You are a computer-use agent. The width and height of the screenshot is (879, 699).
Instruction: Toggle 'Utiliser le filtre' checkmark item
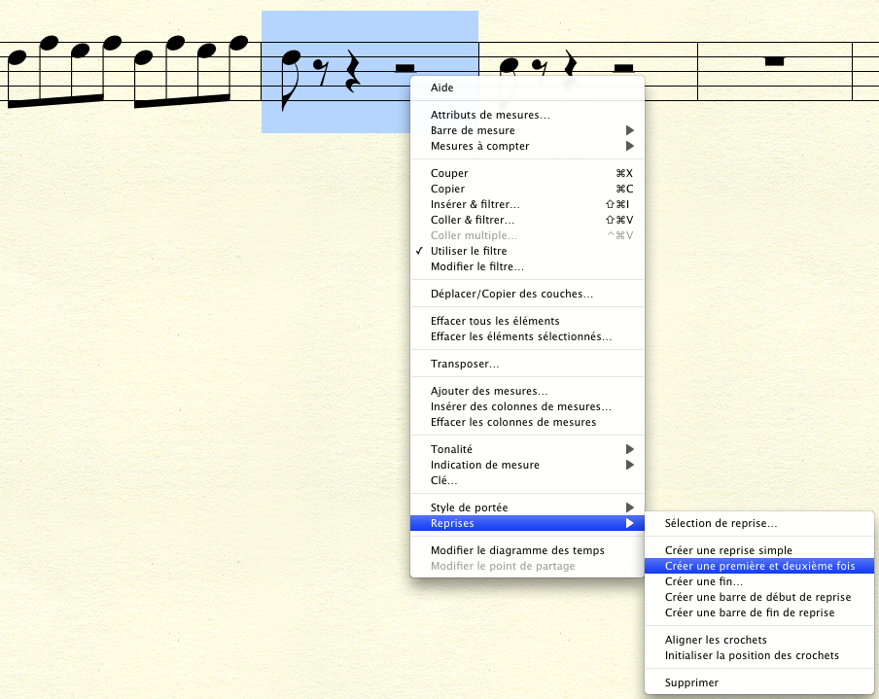tap(469, 251)
